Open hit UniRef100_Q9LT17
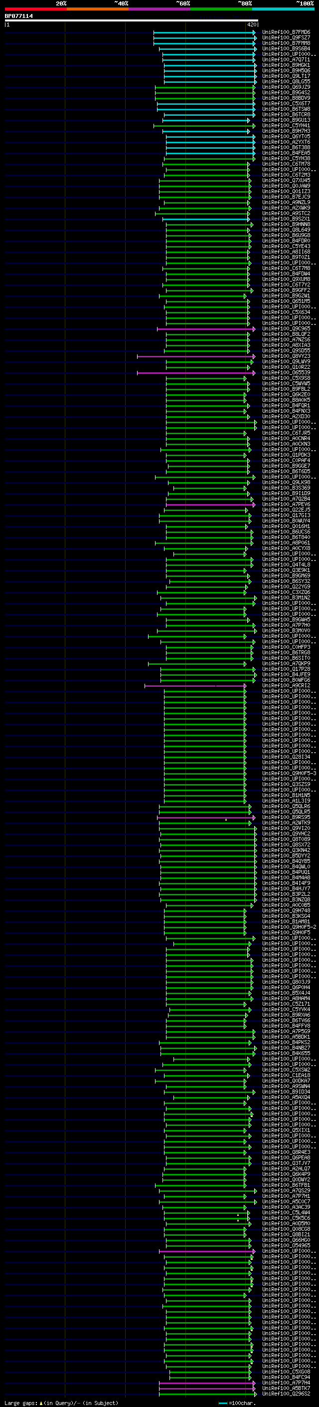This screenshot has width=319, height=1407. pyautogui.click(x=286, y=76)
